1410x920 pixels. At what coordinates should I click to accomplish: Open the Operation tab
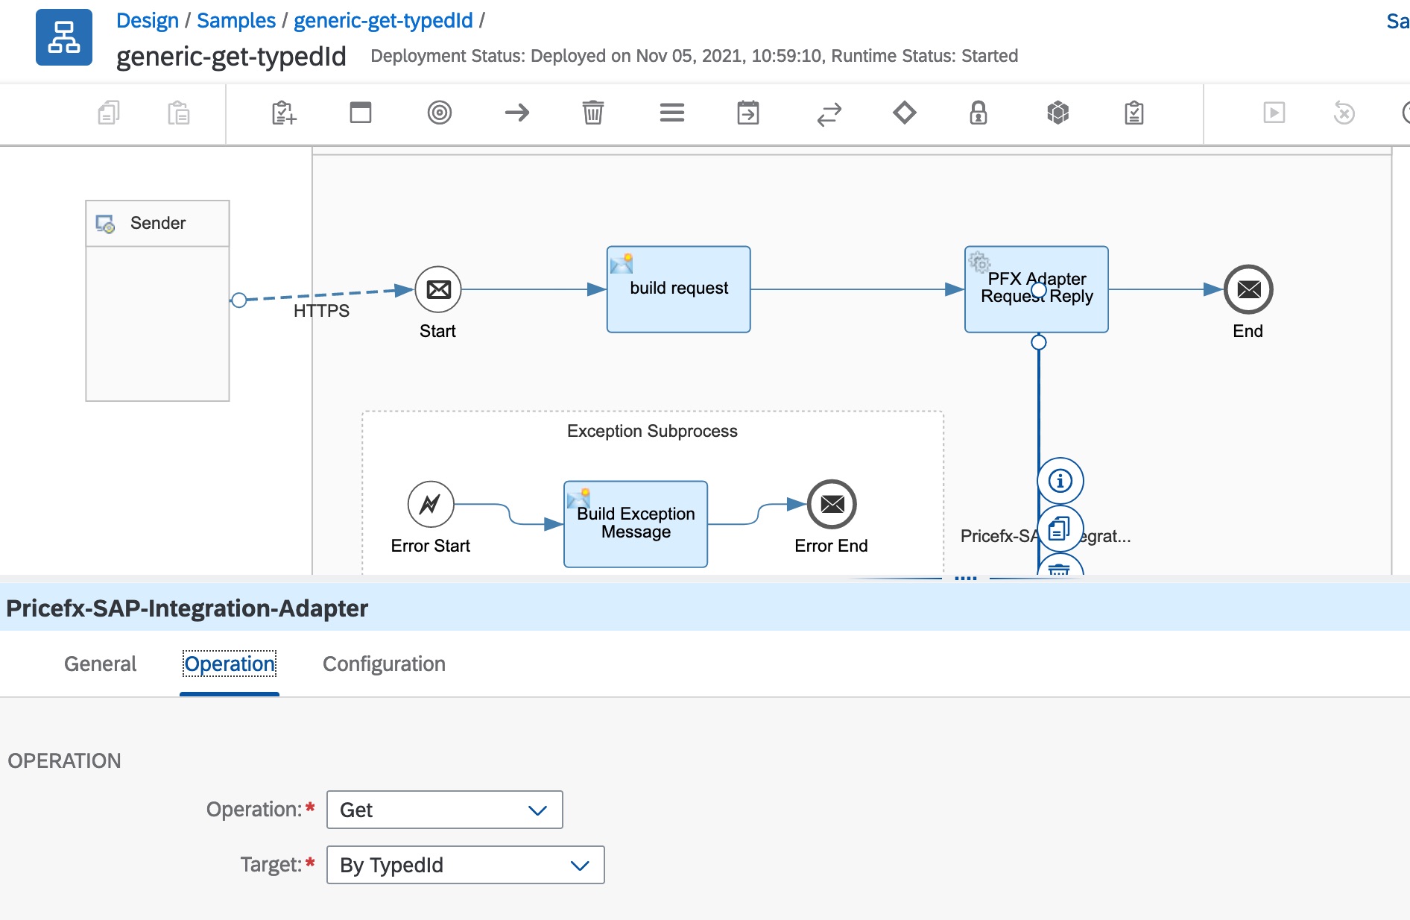point(230,664)
